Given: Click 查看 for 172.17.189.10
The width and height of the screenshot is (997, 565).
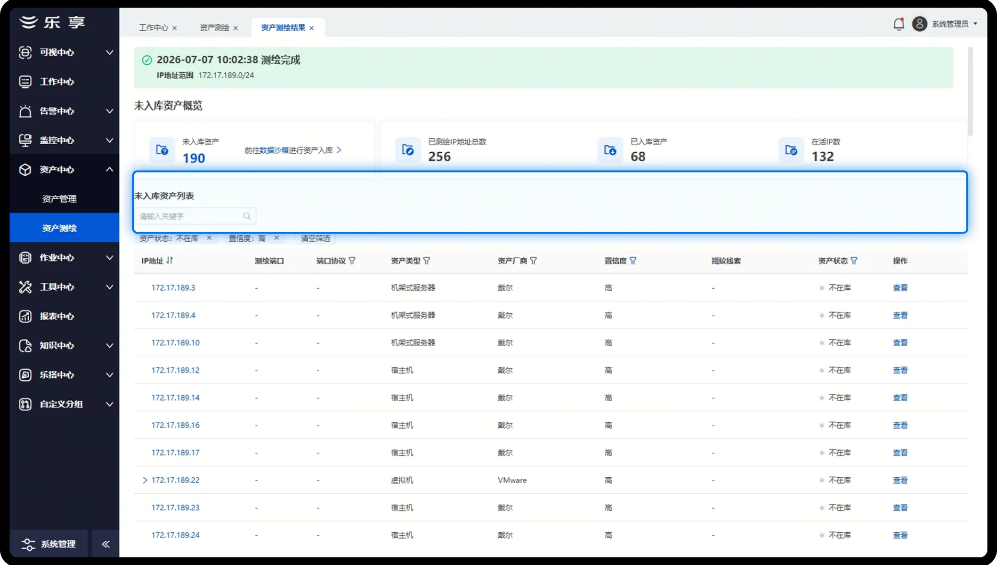Looking at the screenshot, I should tap(900, 343).
